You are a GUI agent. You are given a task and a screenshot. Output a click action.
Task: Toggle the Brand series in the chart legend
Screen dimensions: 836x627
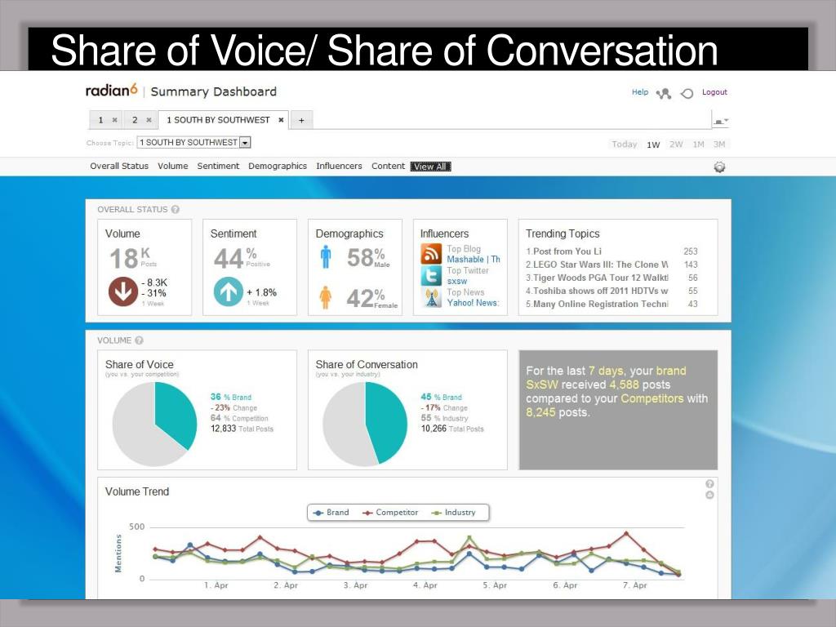(x=331, y=513)
